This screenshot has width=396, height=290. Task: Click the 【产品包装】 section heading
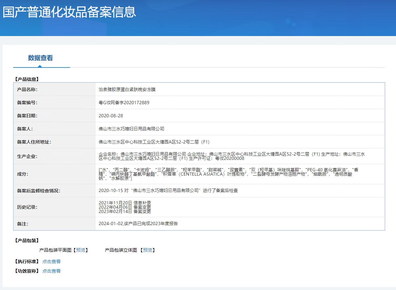(x=27, y=241)
